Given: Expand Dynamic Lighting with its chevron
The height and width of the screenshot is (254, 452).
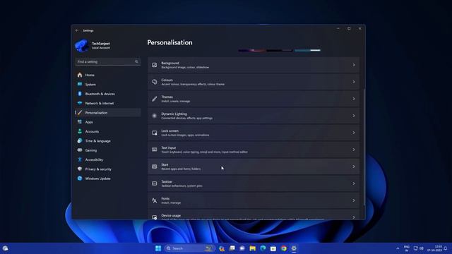Looking at the screenshot, I should pyautogui.click(x=354, y=116).
